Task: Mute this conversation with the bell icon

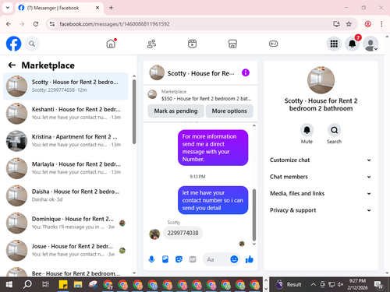Action: point(307,130)
